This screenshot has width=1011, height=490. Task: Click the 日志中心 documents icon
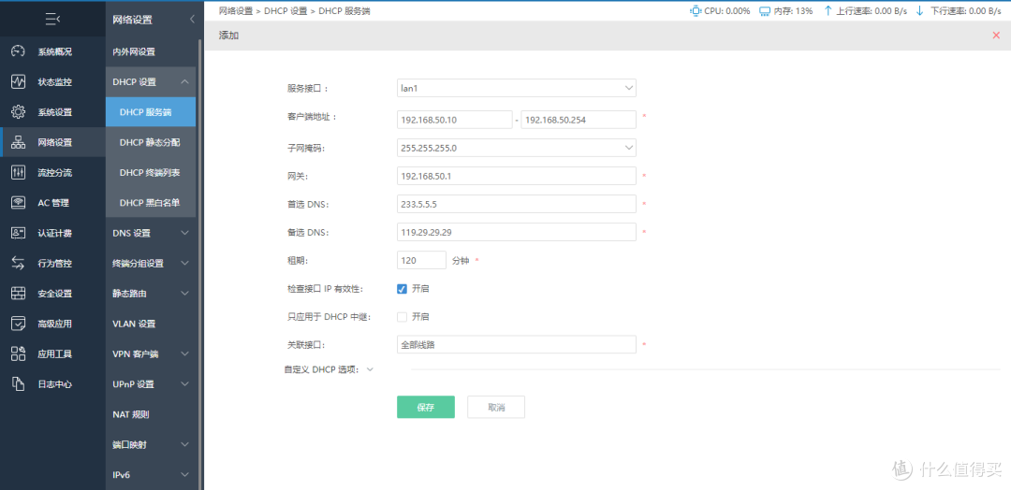click(18, 383)
